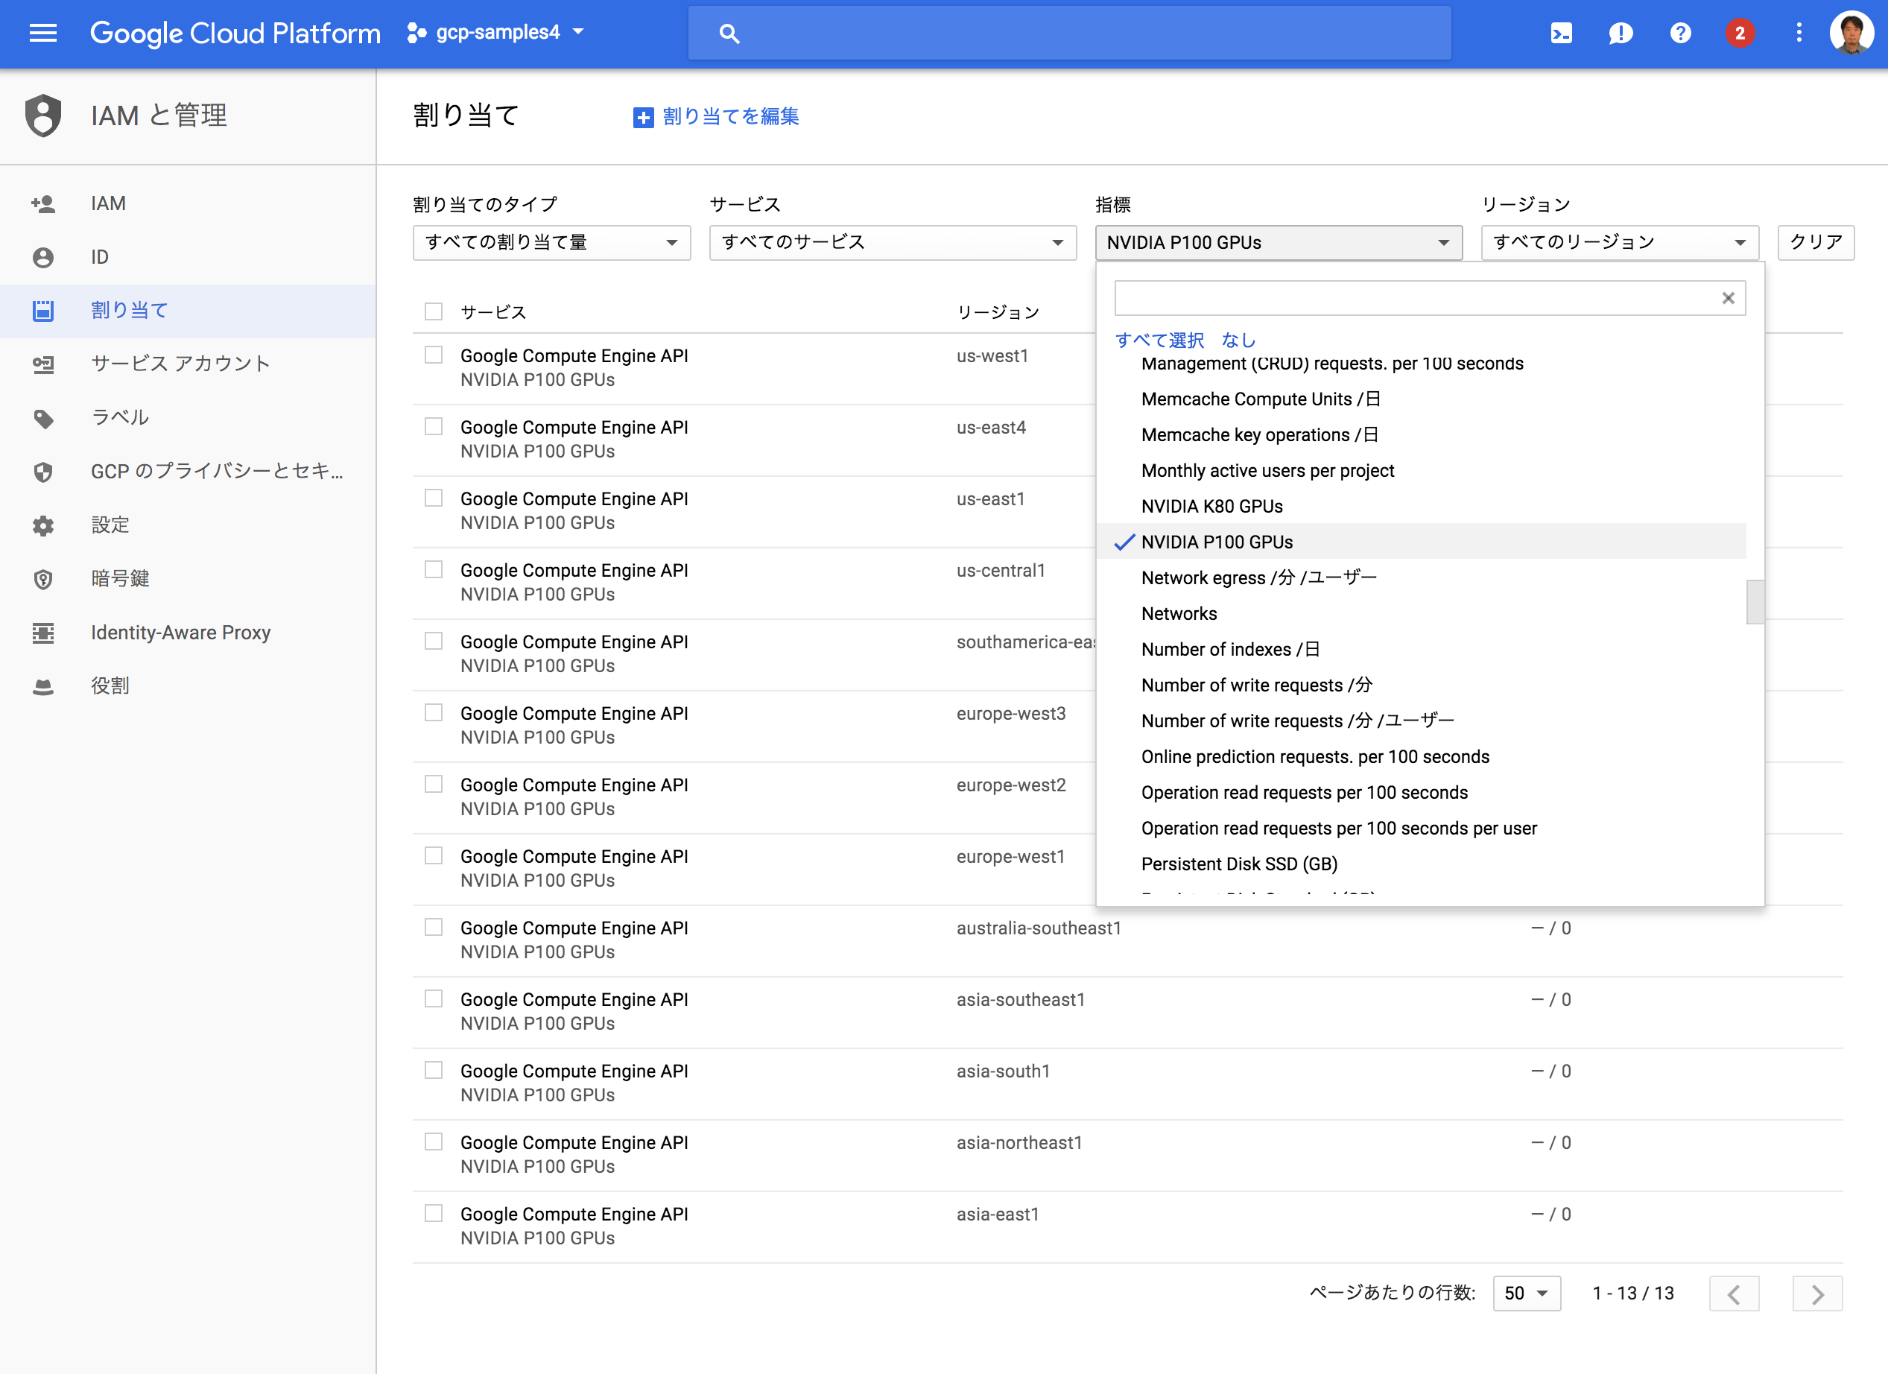Click the Identity-Aware Proxy sidebar icon

point(43,633)
